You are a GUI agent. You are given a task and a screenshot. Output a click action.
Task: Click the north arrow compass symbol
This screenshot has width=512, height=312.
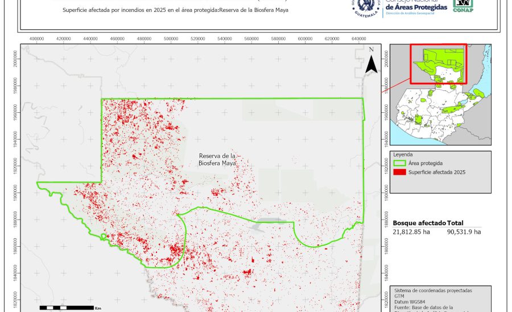371,61
